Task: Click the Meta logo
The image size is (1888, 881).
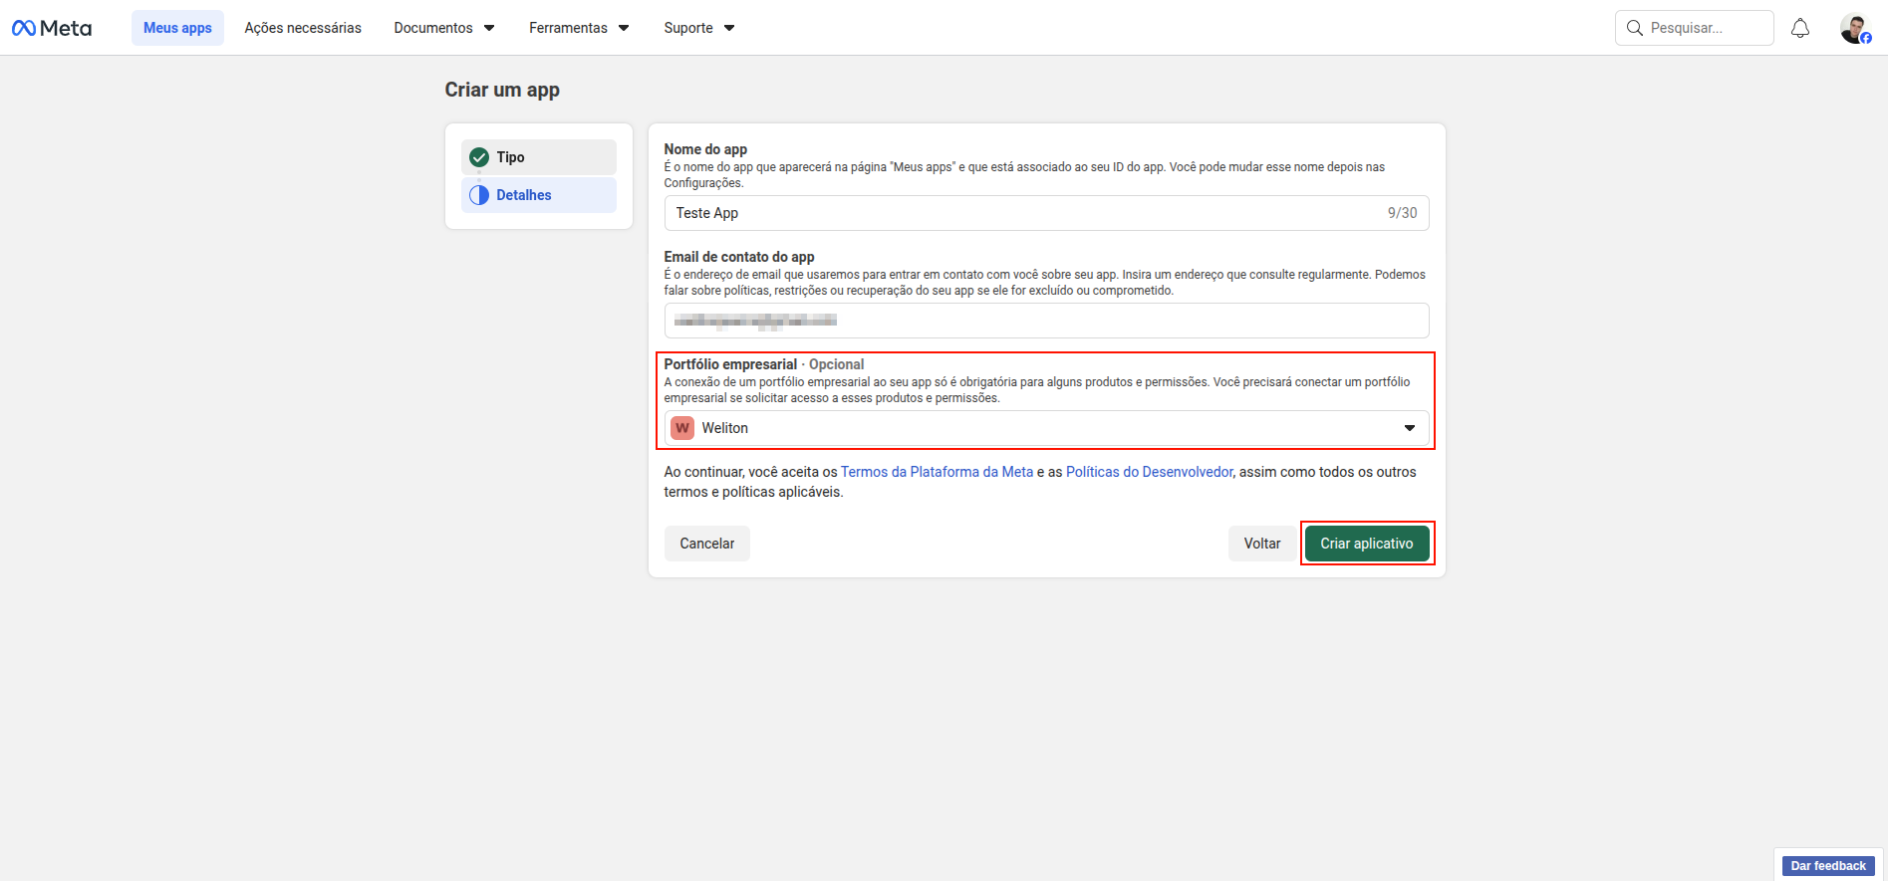Action: 52,28
